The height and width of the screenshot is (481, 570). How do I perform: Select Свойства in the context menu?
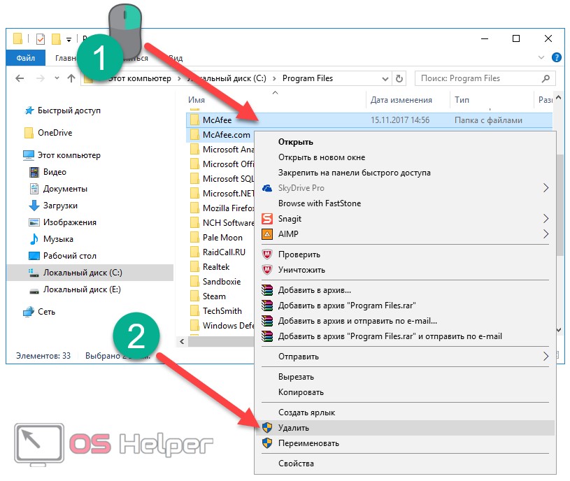pos(405,464)
